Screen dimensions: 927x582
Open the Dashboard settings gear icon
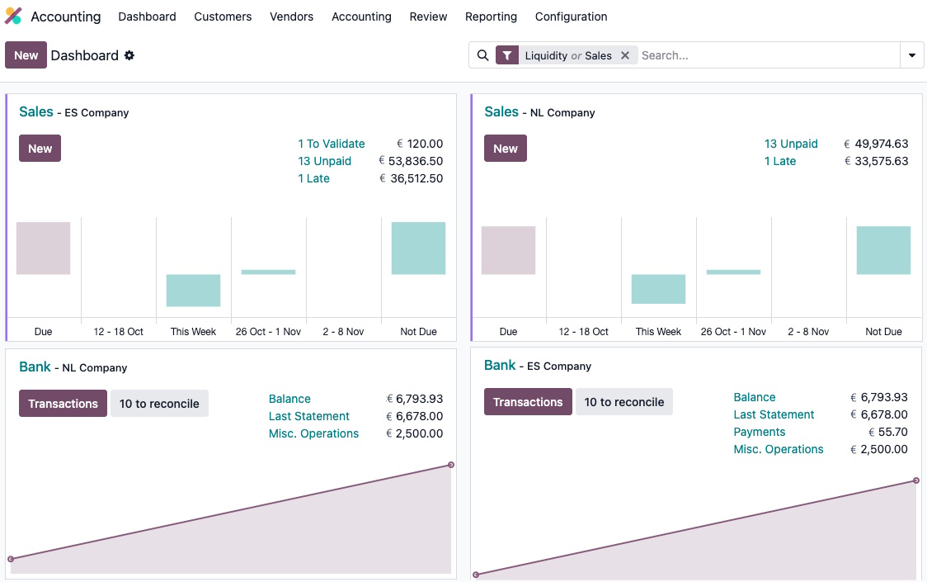pyautogui.click(x=129, y=55)
